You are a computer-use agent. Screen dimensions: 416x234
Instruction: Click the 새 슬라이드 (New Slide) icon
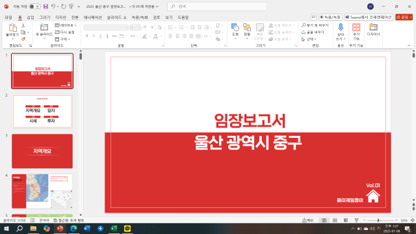click(x=44, y=27)
